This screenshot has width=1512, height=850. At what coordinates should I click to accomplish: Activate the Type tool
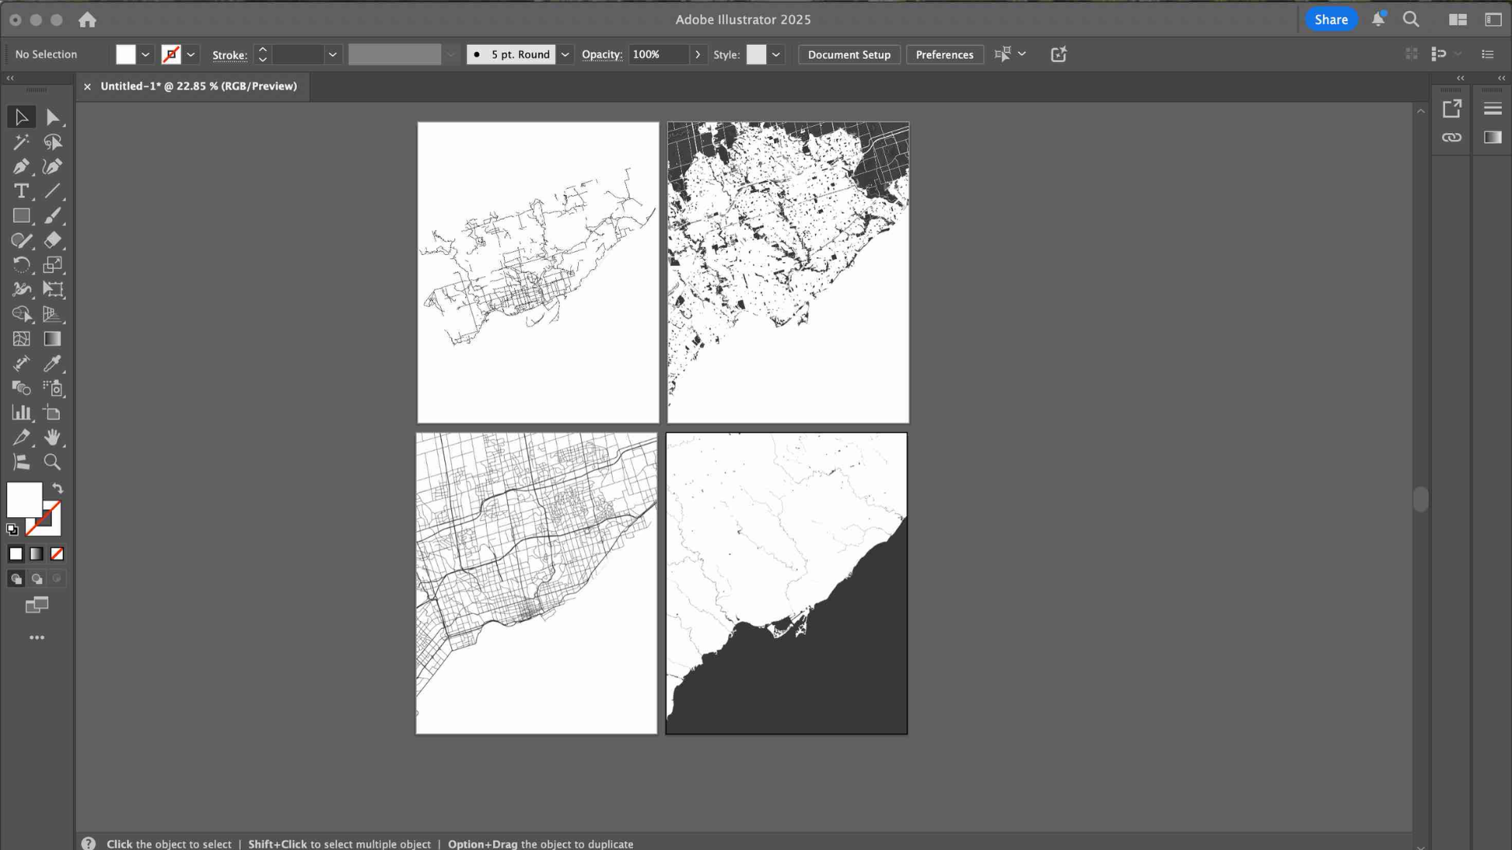20,191
